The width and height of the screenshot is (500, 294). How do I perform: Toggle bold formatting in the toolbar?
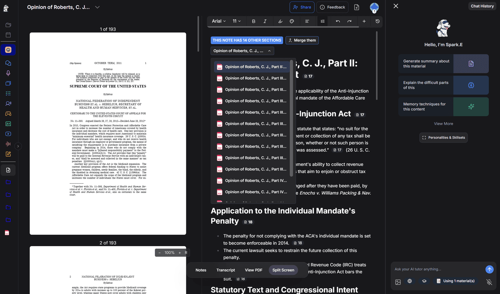click(x=253, y=21)
